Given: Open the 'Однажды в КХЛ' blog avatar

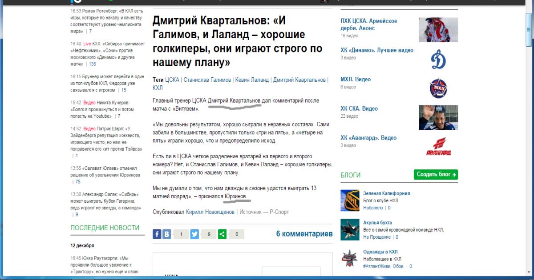Looking at the screenshot, I should pyautogui.click(x=350, y=259).
